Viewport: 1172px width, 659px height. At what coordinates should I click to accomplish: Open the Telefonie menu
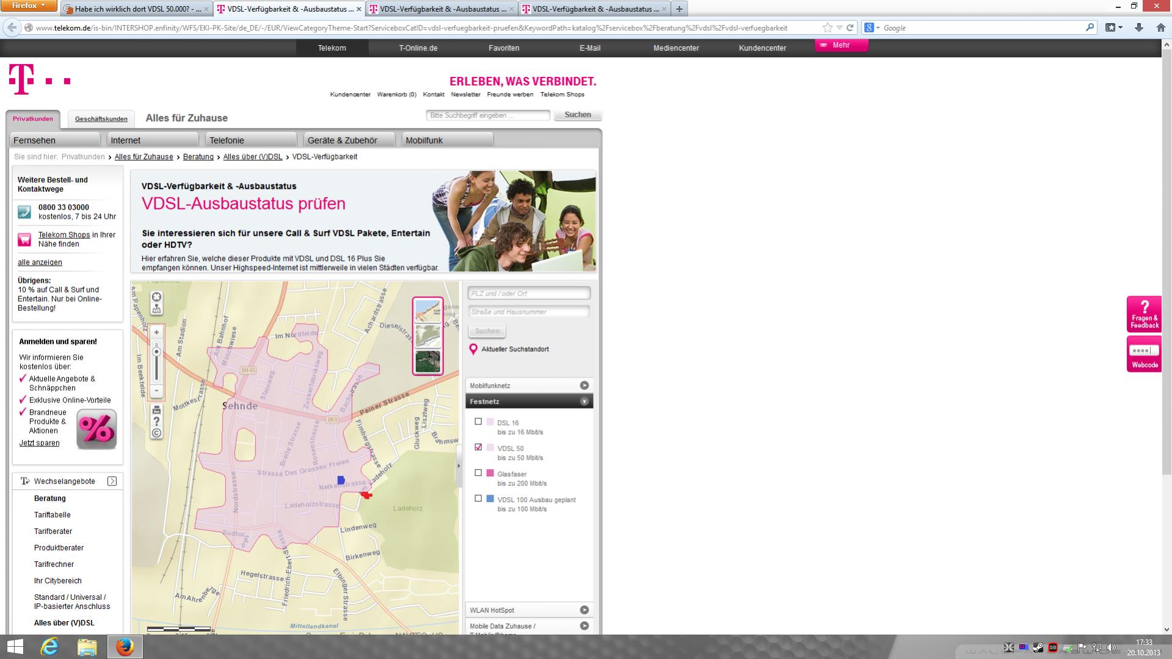pos(251,140)
